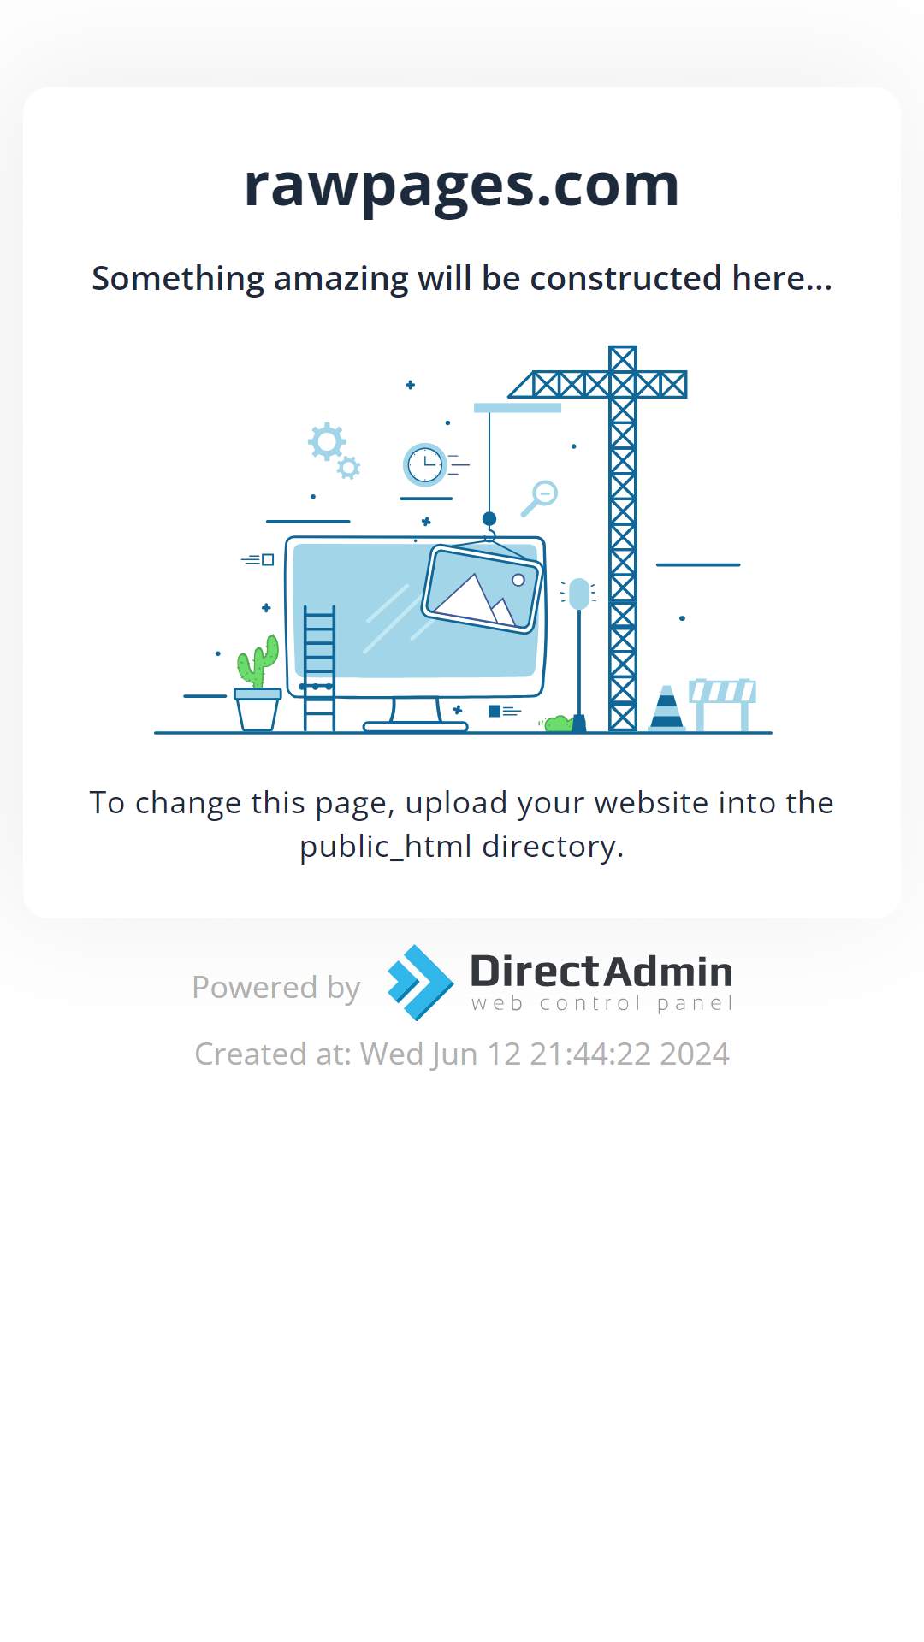Click the "Powered by" label
924x1642 pixels.
click(x=275, y=988)
